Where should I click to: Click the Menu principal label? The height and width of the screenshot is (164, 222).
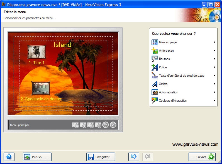(x=19, y=125)
